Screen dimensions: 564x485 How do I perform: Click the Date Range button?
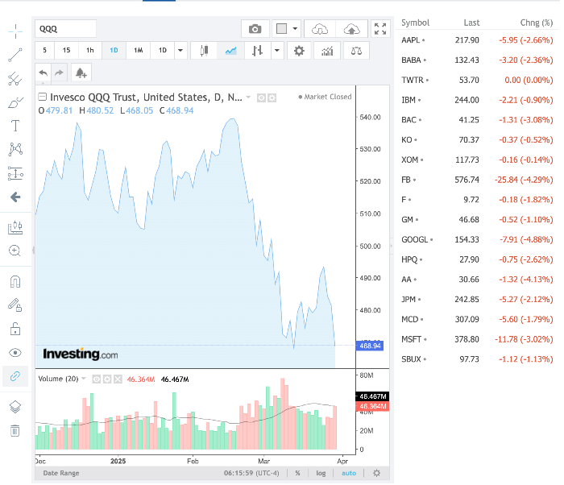tap(61, 473)
